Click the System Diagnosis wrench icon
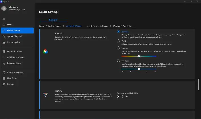 4,36
